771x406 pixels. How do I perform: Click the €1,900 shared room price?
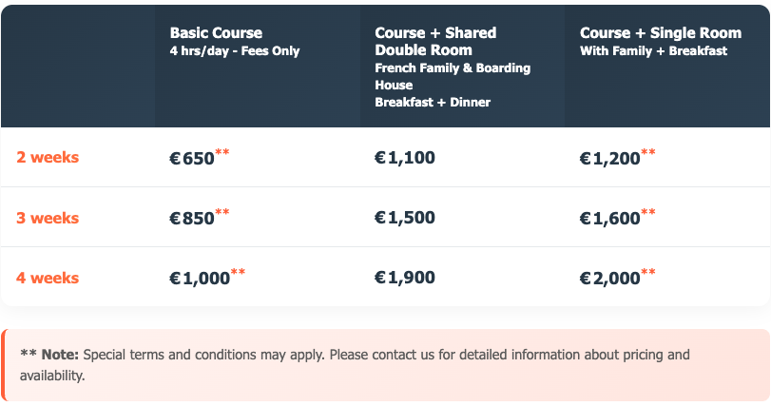coord(405,279)
